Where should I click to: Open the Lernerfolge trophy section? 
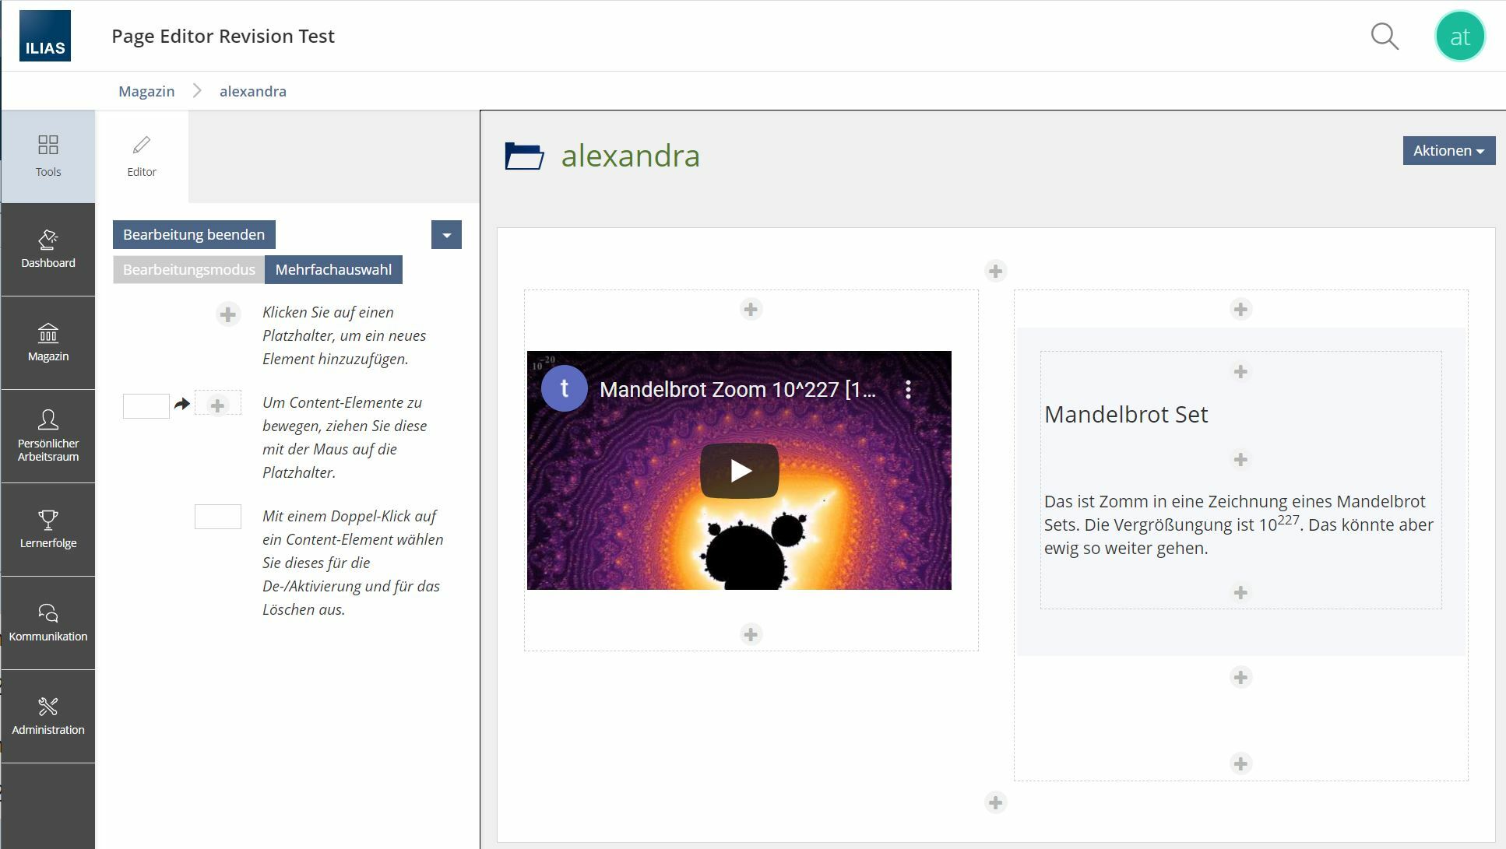[x=48, y=529]
